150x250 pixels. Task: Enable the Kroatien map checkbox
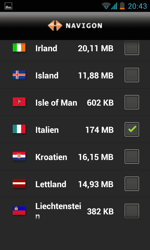pos(132,157)
